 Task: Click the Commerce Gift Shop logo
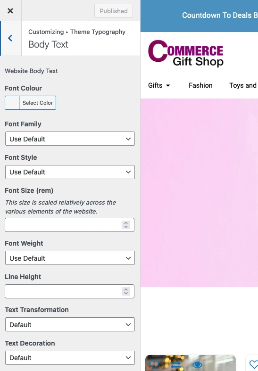[186, 53]
